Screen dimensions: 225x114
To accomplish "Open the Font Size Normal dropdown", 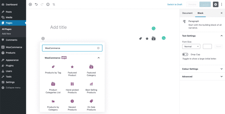I will (x=191, y=47).
